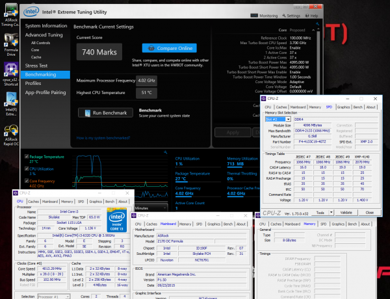Click the Monitoring icon in XTU header

tap(254, 16)
